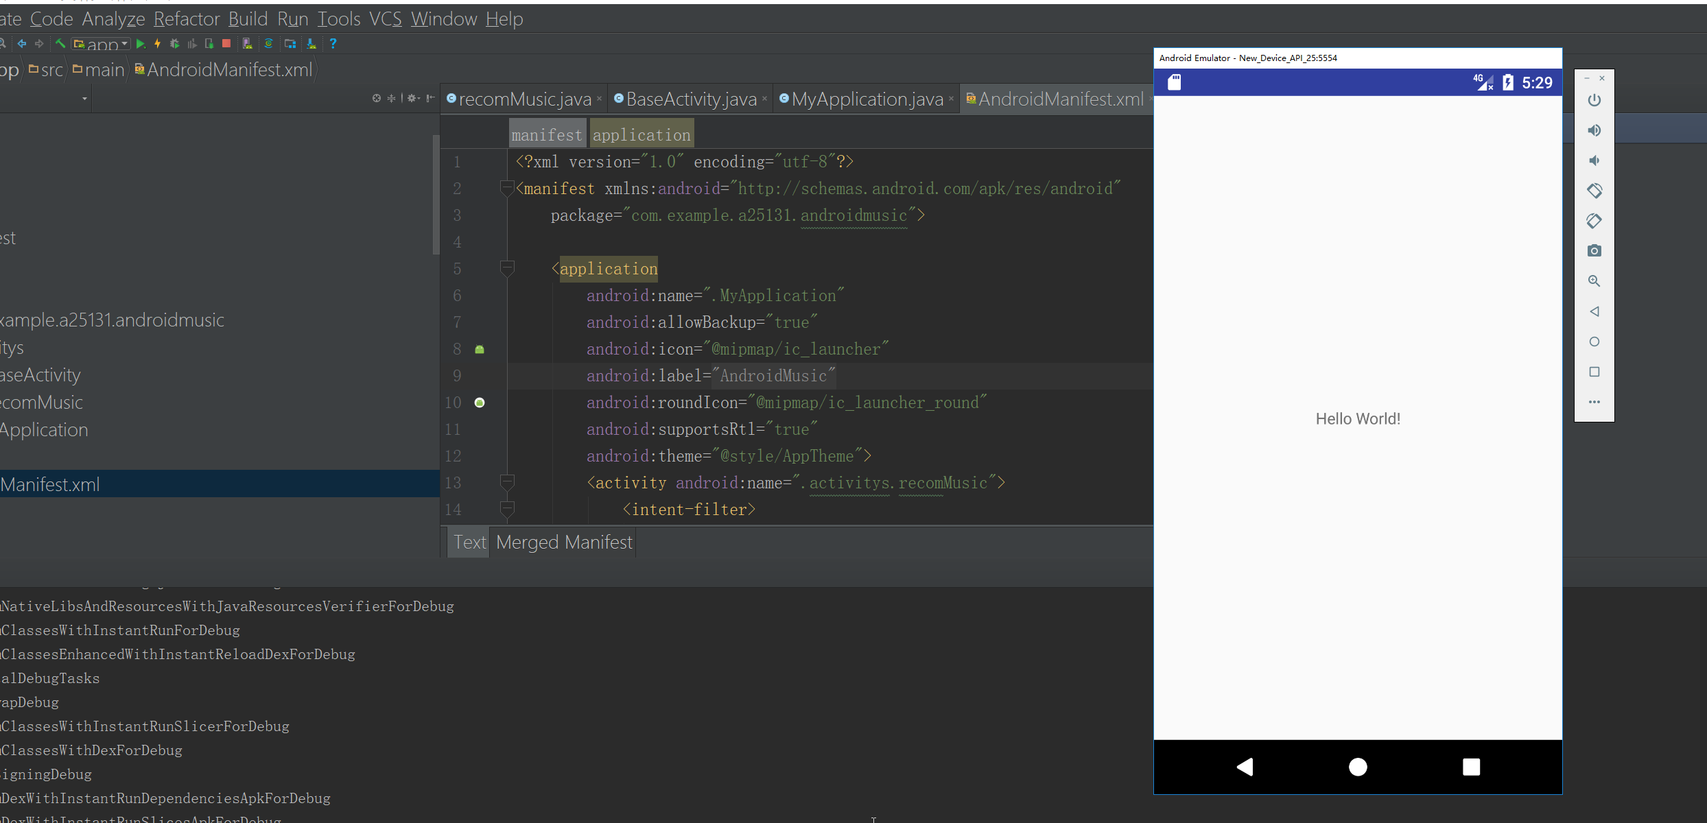This screenshot has height=823, width=1707.
Task: Open the Build menu
Action: 247,19
